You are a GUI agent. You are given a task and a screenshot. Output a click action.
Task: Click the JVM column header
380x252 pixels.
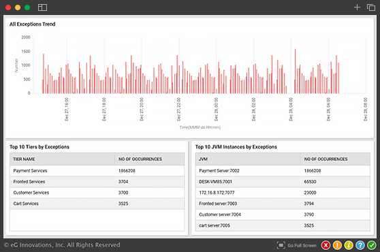(203, 159)
